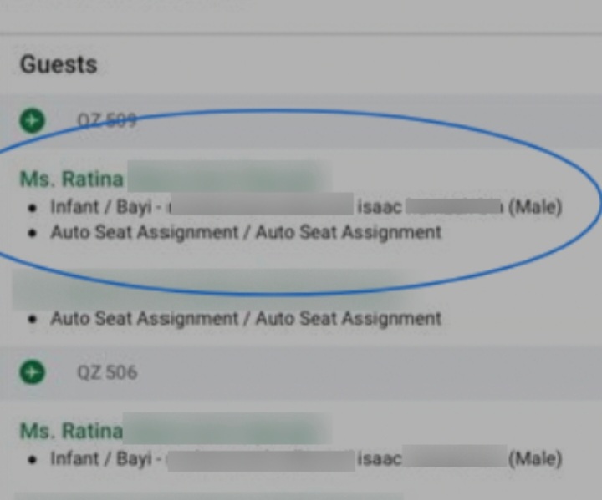
Task: Expand the QZ 509 flight row
Action: tap(107, 120)
